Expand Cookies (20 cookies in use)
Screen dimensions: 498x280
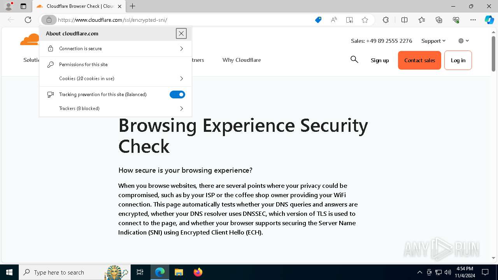pos(116,79)
